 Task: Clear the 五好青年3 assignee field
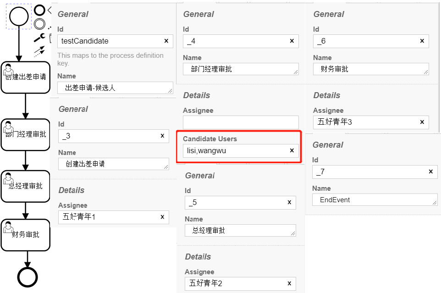point(422,122)
